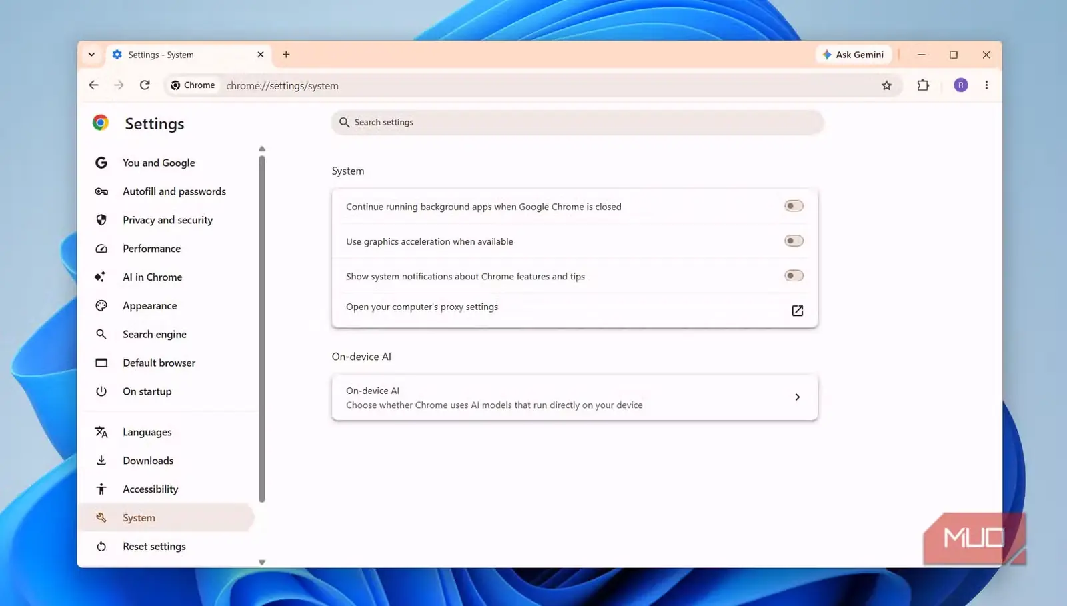Go to Privacy and security section

(x=167, y=220)
